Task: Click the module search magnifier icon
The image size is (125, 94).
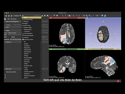Action: click(20, 16)
